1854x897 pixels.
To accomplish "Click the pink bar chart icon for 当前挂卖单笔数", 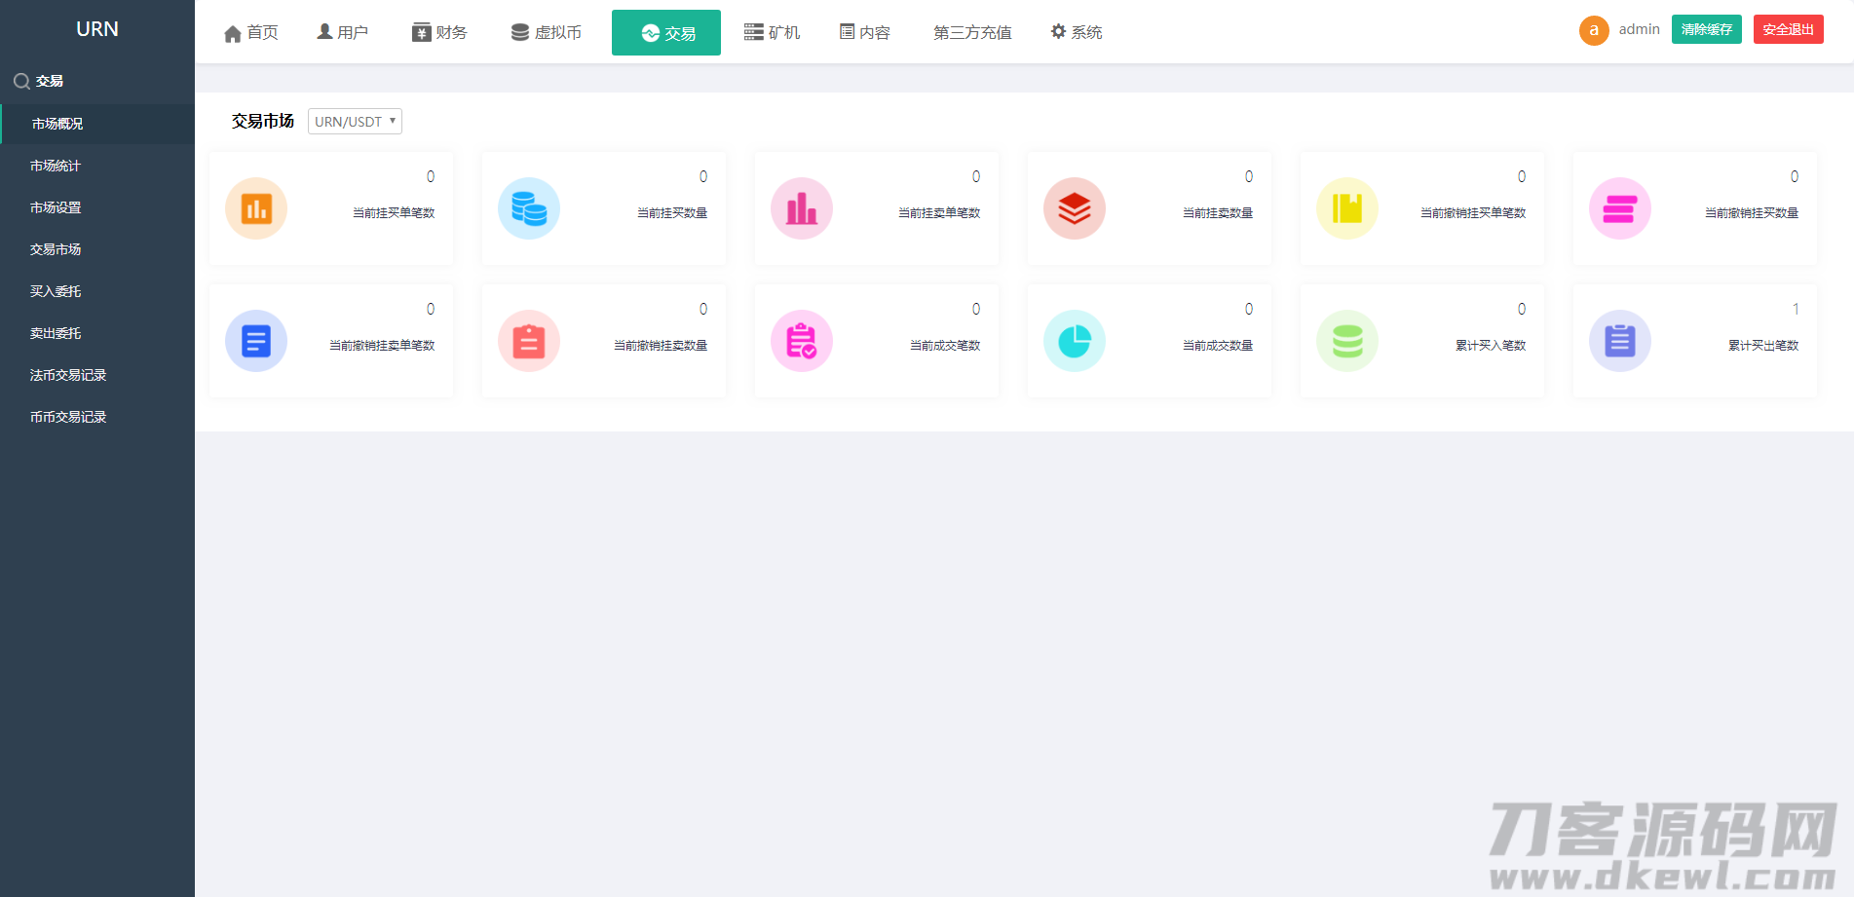I will coord(802,208).
